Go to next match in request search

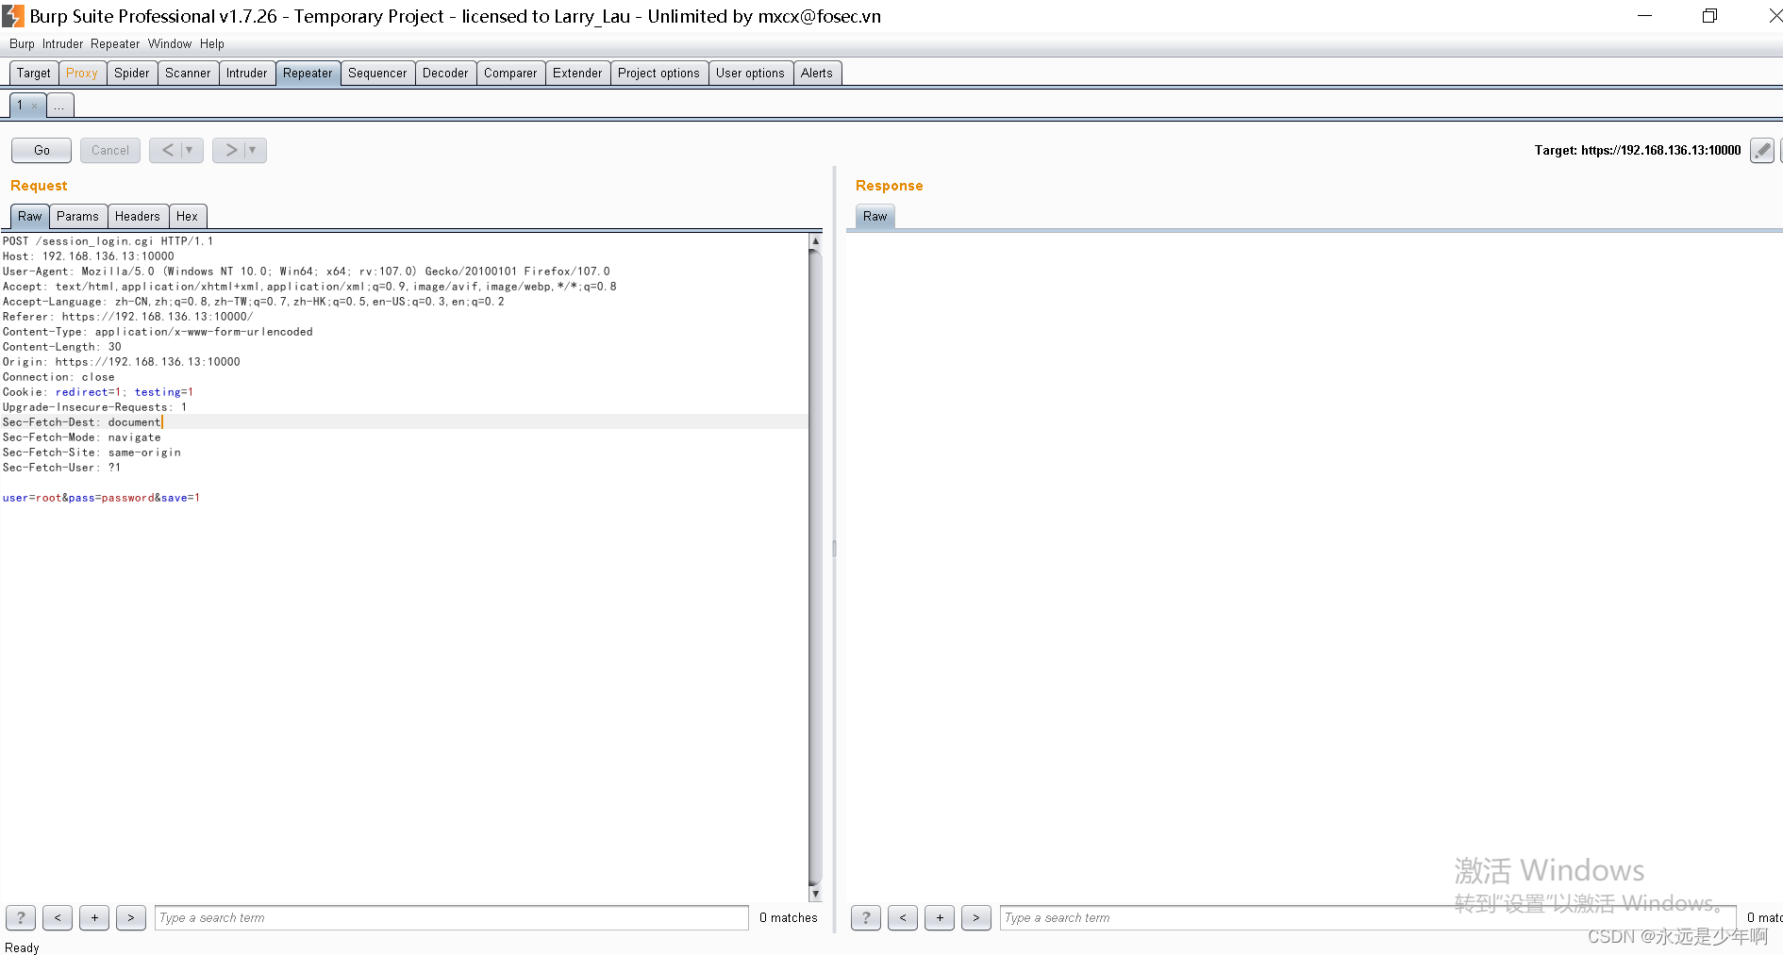coord(131,917)
